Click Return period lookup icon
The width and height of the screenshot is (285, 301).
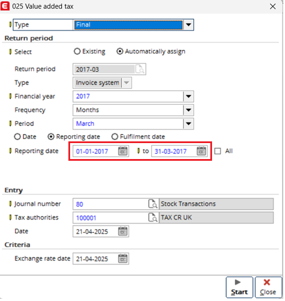click(x=140, y=69)
